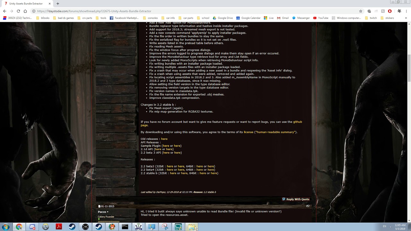Open the fox icon app in taskbar
Viewport: 411px width, 231px height.
112,227
